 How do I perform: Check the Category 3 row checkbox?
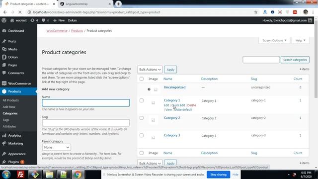[142, 135]
